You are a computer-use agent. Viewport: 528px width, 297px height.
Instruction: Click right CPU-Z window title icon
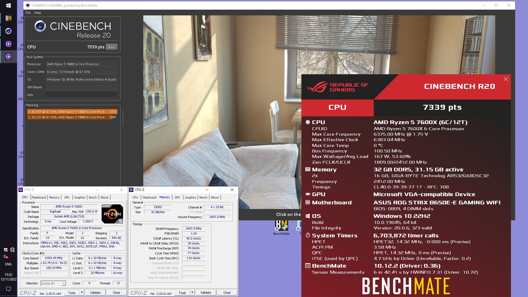[131, 190]
